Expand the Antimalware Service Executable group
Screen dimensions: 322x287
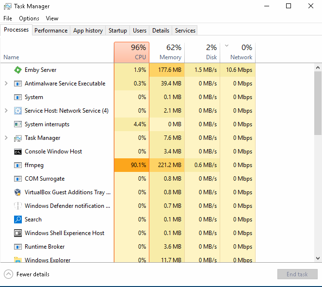[6, 84]
